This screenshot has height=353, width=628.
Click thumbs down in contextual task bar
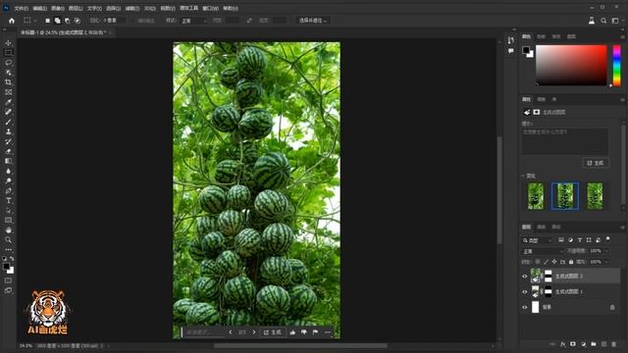pos(304,332)
